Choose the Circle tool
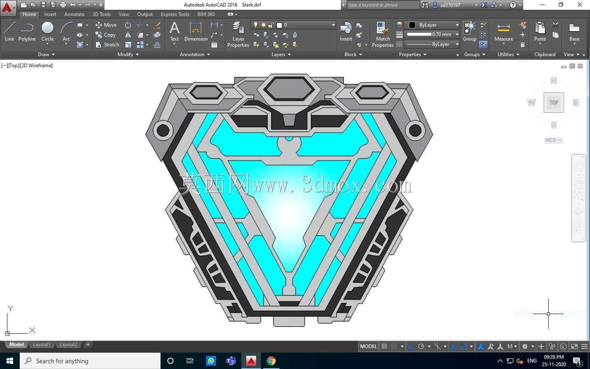The width and height of the screenshot is (590, 369). [48, 32]
